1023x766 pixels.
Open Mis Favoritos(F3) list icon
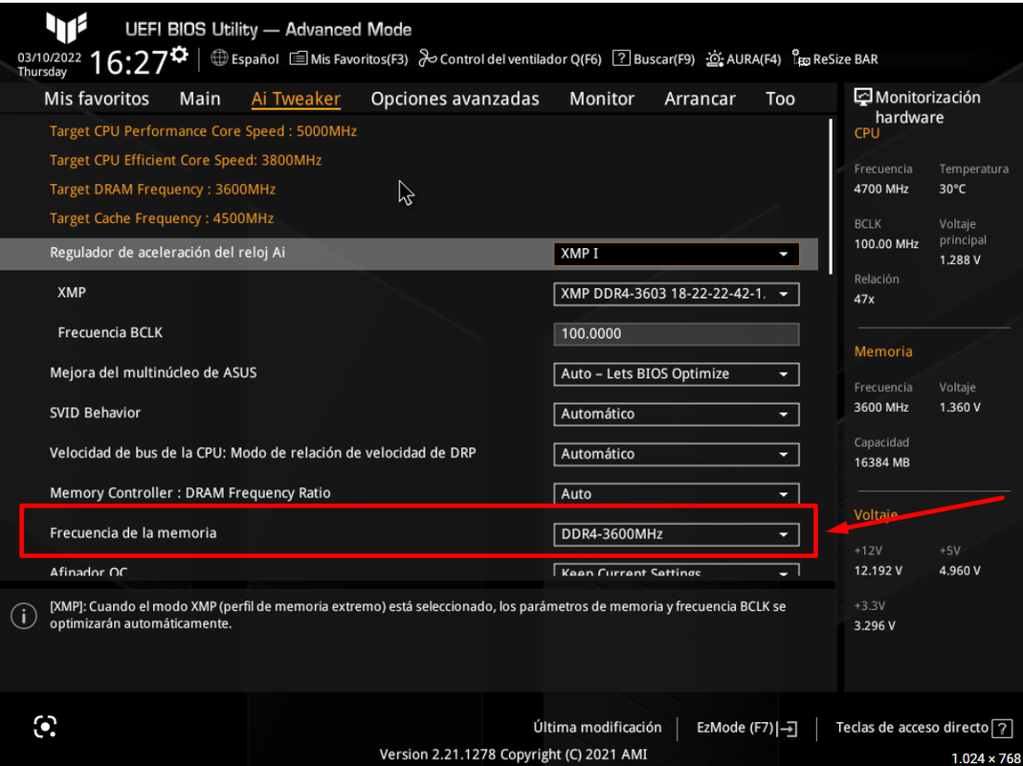tap(299, 58)
